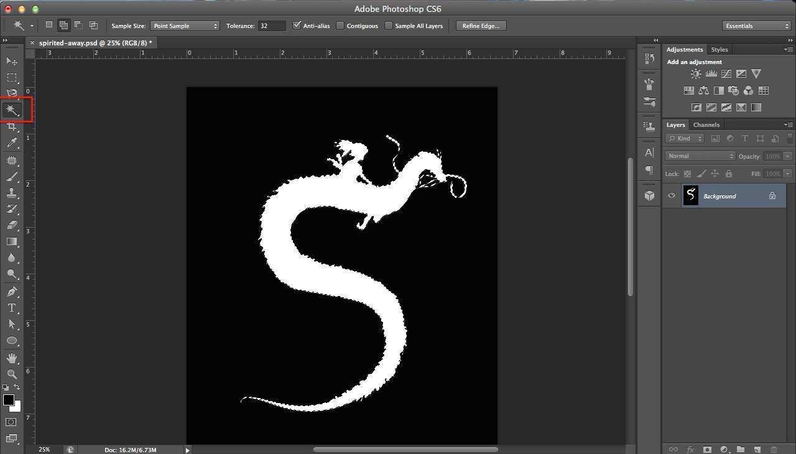Open the 3D panel cube icon
This screenshot has width=796, height=454.
coord(649,195)
